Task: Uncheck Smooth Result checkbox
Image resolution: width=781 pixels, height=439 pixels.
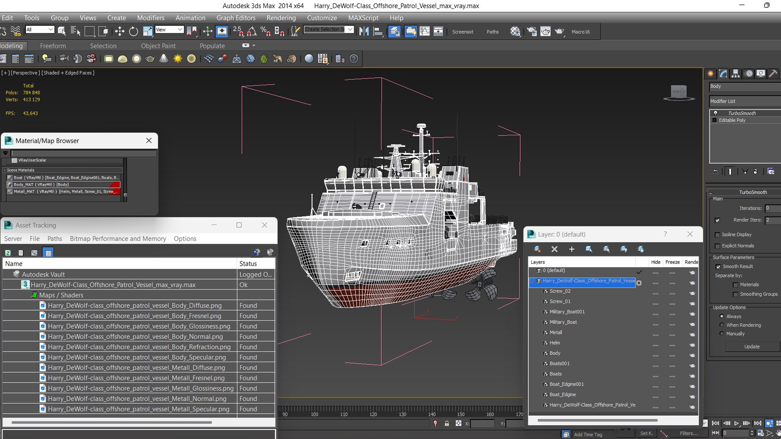Action: [718, 267]
